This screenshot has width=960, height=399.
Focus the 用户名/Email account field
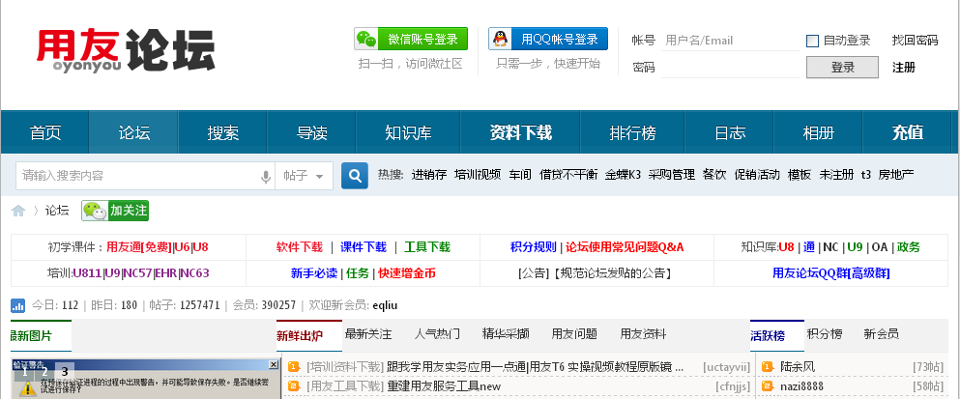731,41
